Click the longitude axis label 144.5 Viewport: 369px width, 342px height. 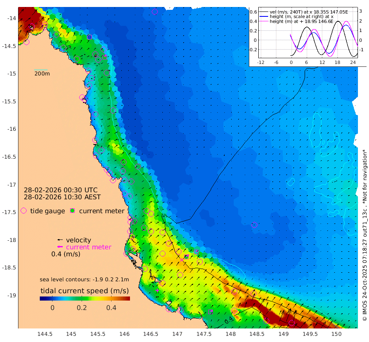coord(45,334)
